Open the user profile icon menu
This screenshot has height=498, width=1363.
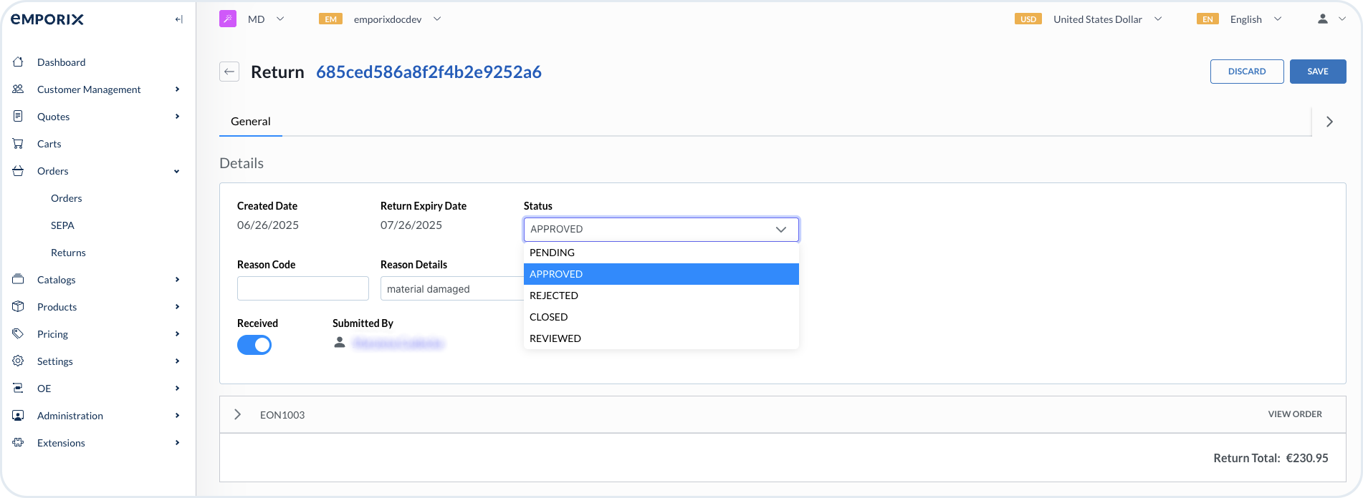pyautogui.click(x=1323, y=19)
